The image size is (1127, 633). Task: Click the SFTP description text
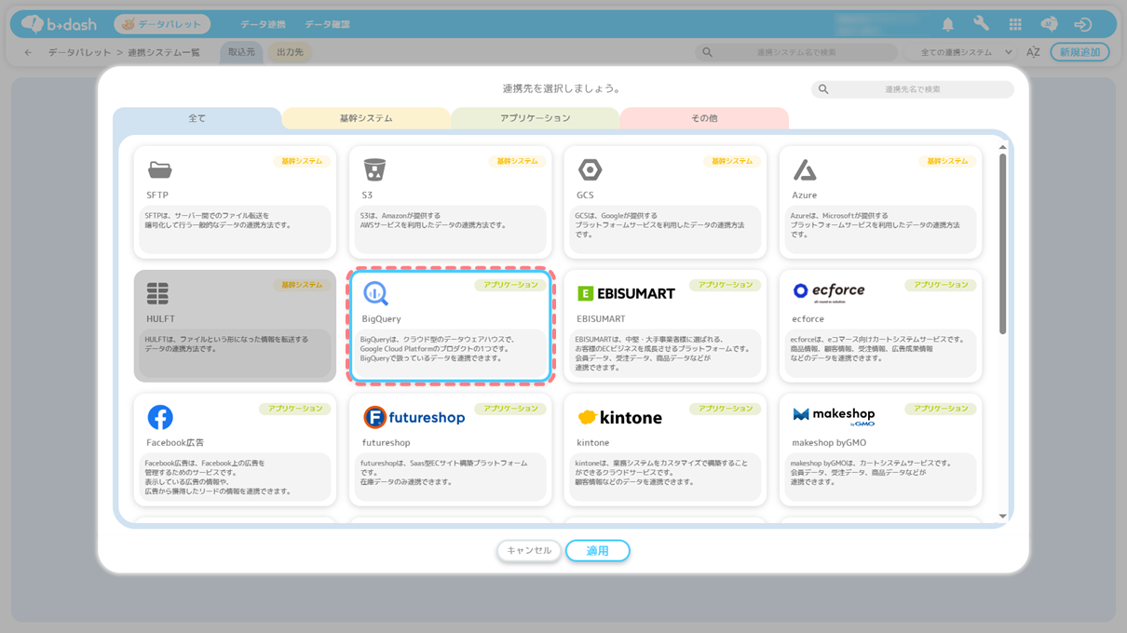pyautogui.click(x=218, y=221)
